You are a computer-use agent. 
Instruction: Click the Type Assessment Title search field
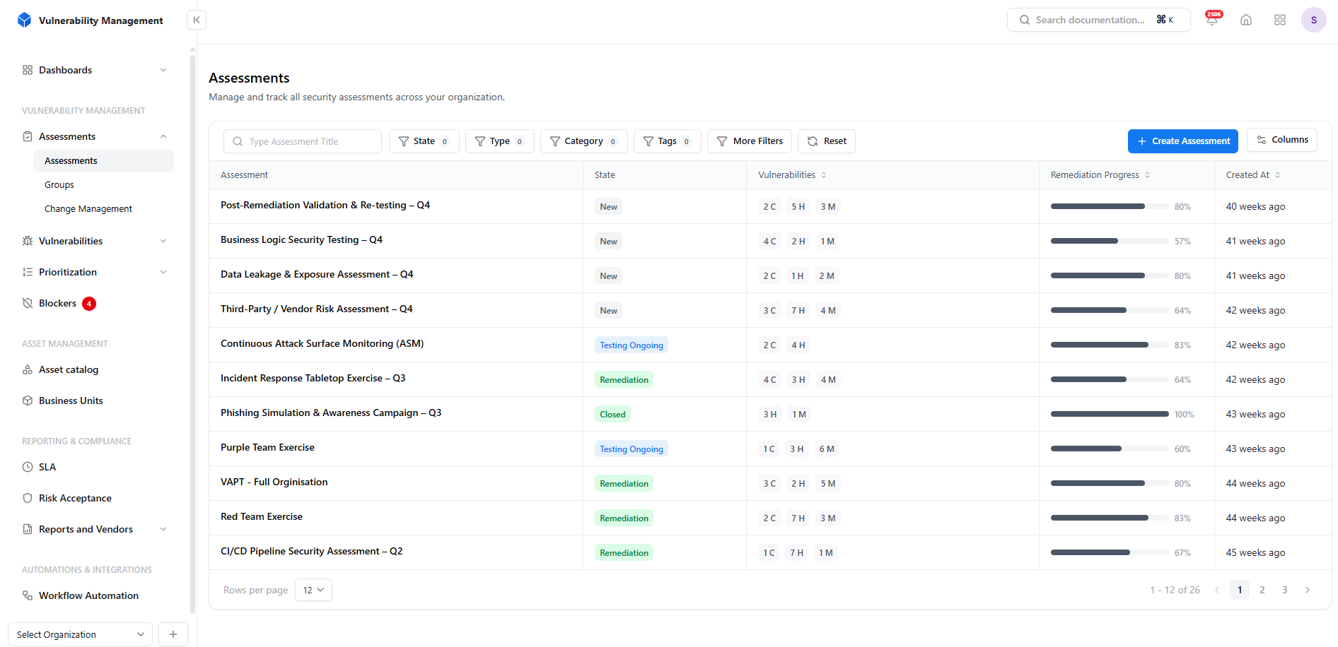(303, 141)
